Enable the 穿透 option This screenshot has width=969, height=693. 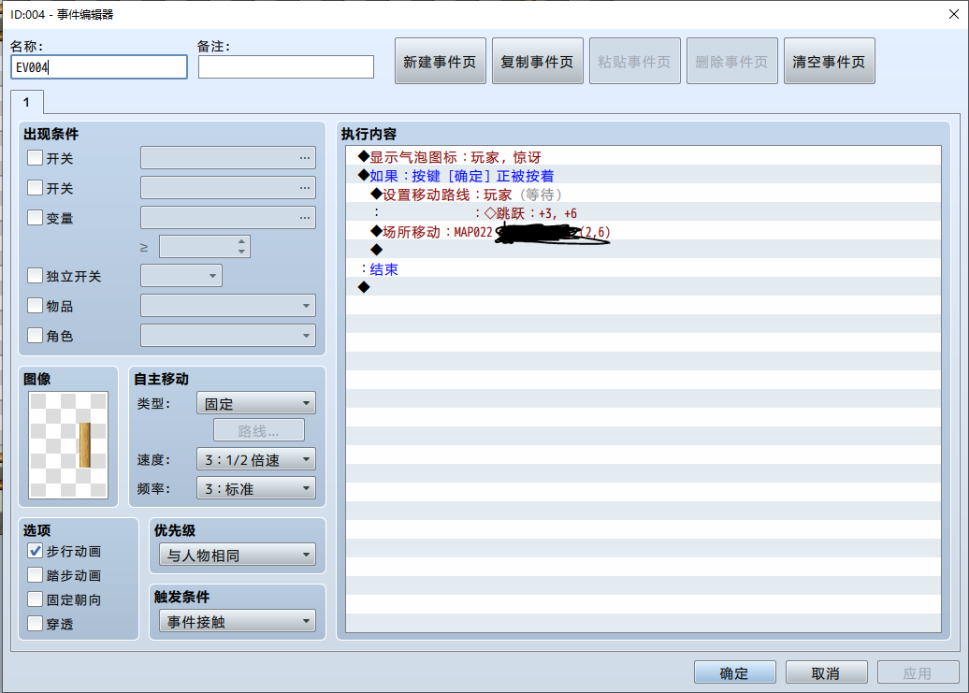[x=36, y=624]
